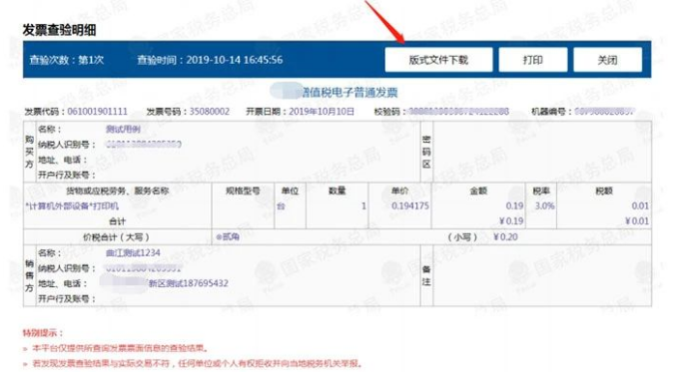Click the （小写）¥0.20 total
676x383 pixels.
[483, 237]
